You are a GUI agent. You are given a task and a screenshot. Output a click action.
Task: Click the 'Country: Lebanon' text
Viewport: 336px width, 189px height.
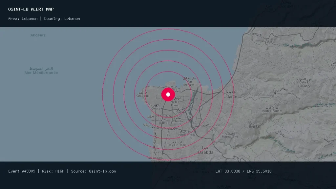[62, 19]
